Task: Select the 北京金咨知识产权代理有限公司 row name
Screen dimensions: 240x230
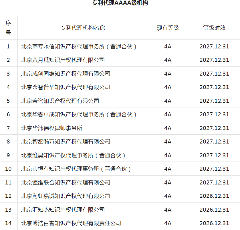Action: click(60, 101)
